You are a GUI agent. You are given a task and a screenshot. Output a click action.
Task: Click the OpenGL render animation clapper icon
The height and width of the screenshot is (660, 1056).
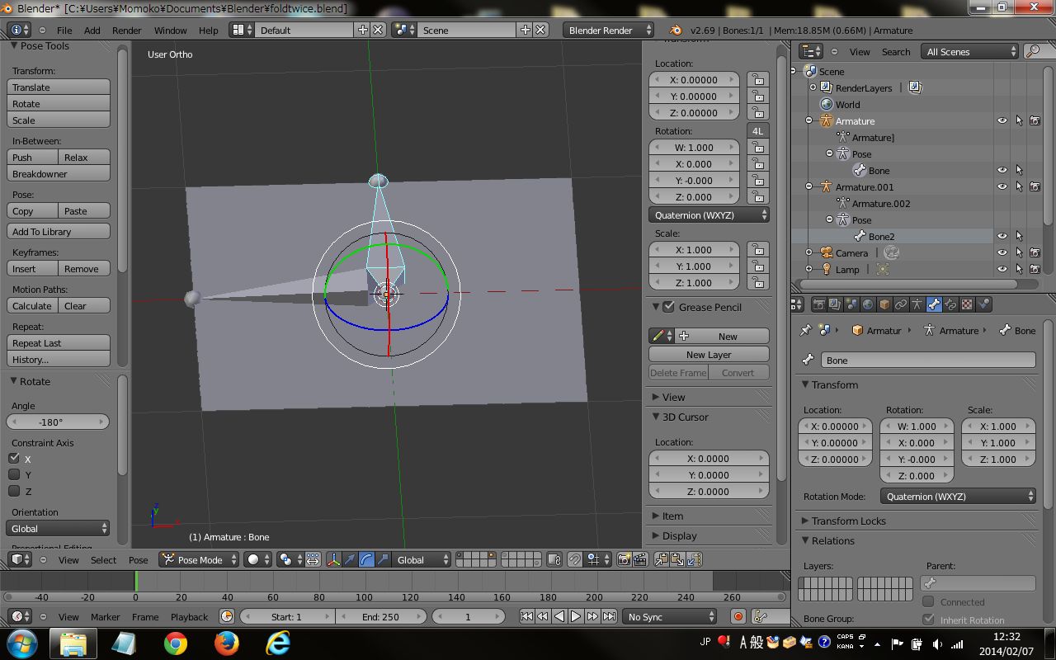(x=639, y=559)
